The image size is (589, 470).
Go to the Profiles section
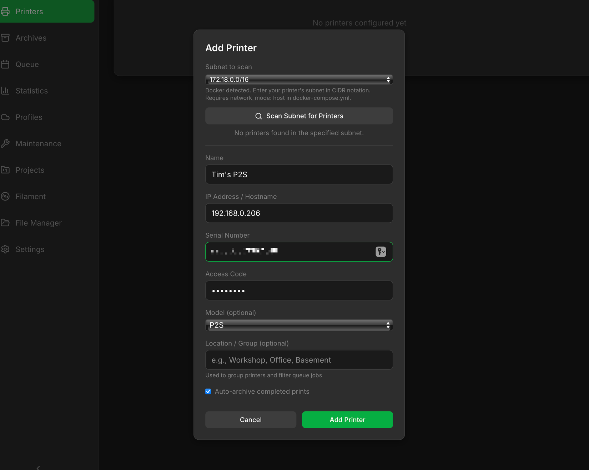click(x=29, y=117)
